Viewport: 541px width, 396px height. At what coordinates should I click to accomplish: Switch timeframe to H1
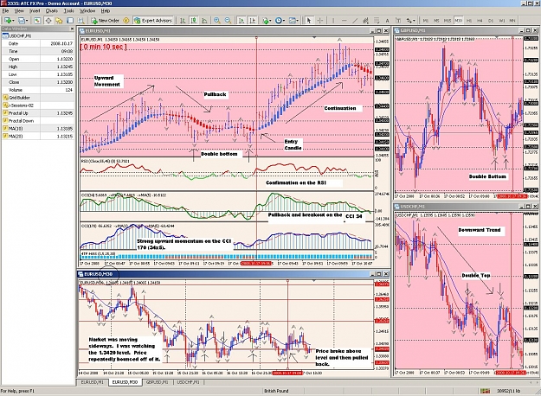(x=469, y=21)
